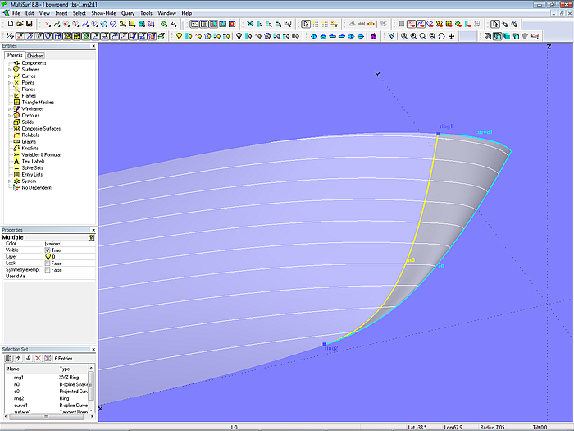The height and width of the screenshot is (431, 574).
Task: Open the Show-Hide menu
Action: click(x=103, y=14)
